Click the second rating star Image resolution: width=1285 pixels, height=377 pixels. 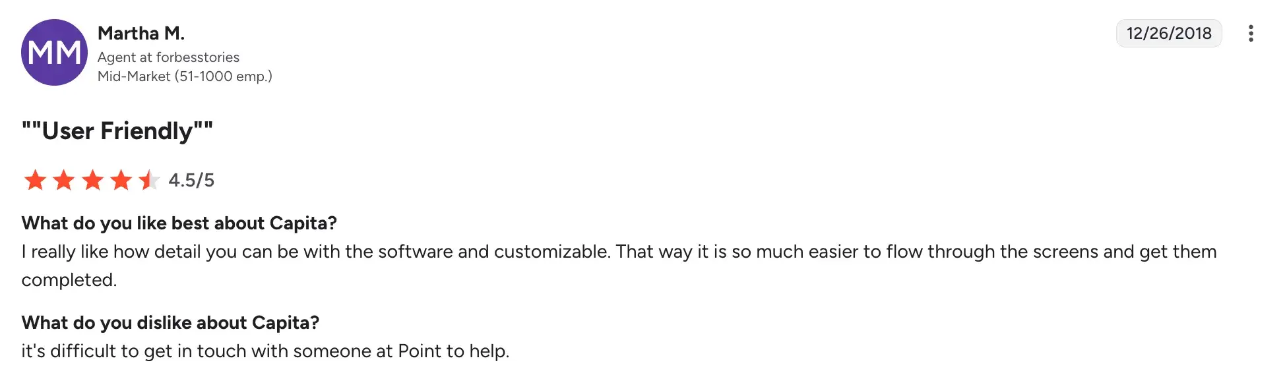64,180
